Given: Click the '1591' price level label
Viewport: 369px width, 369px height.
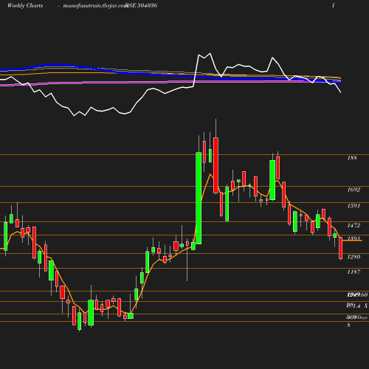Looking at the screenshot, I should coord(354,206).
